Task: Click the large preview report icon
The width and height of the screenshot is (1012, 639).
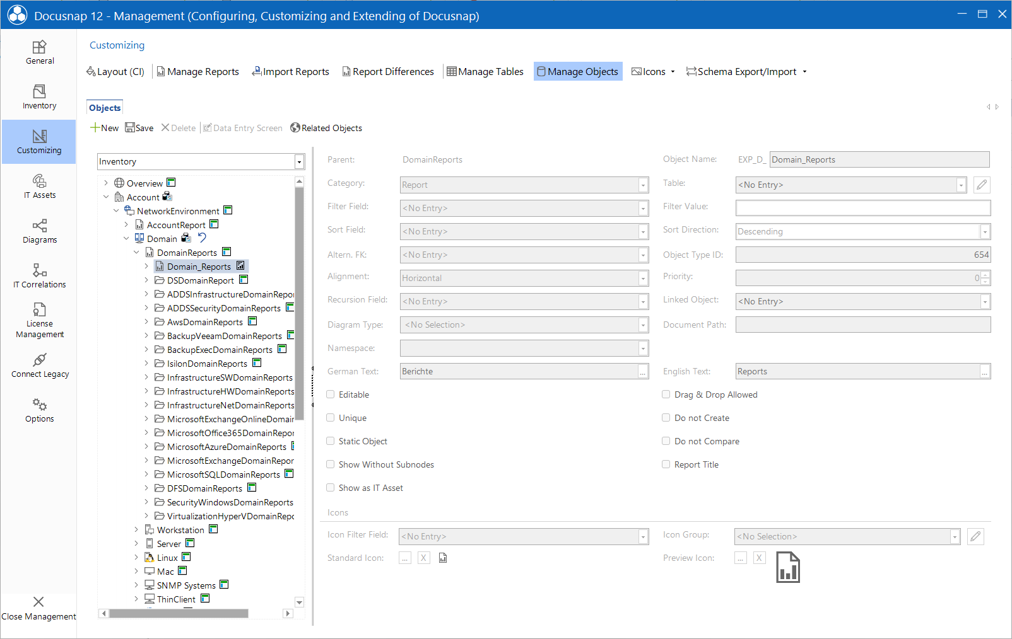Action: (x=788, y=567)
